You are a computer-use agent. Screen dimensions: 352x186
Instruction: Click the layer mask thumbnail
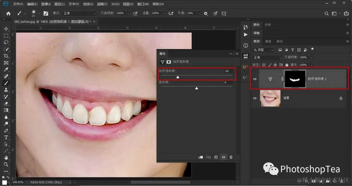(295, 79)
